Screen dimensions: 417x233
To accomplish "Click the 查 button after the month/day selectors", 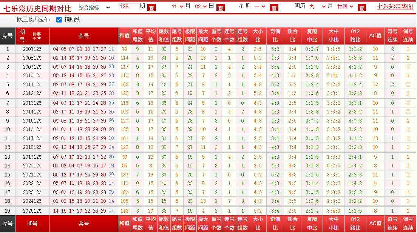I will click(x=221, y=8).
